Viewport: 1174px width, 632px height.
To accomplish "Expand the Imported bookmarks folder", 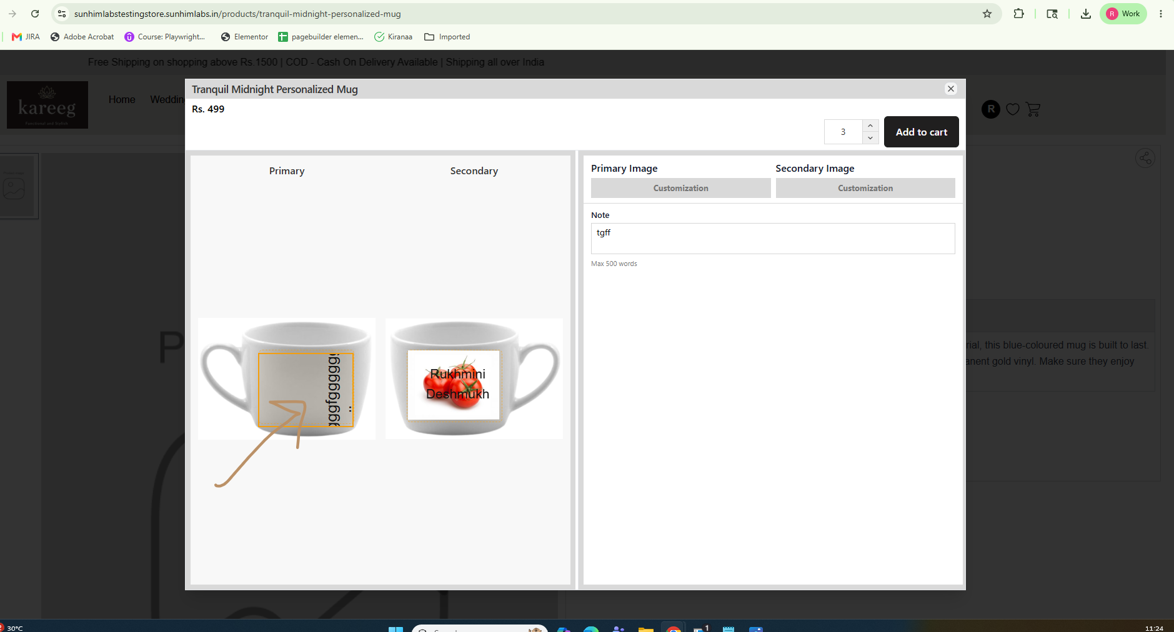I will (447, 37).
